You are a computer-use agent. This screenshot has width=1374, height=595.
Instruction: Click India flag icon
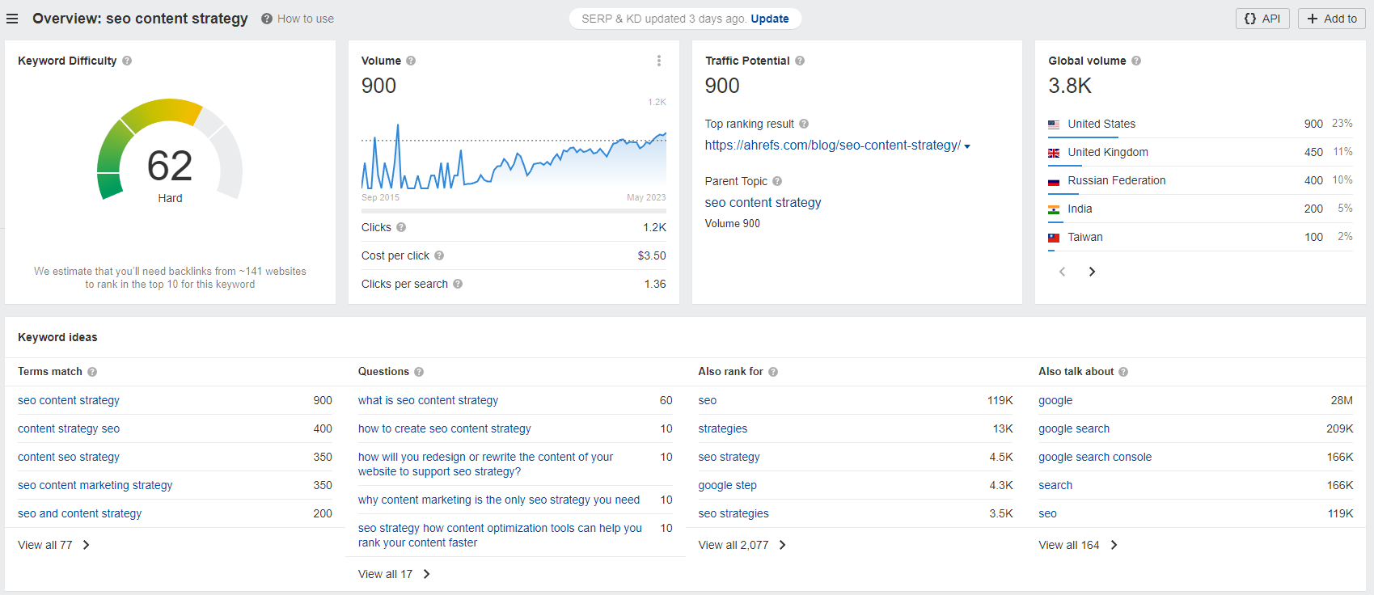click(1054, 209)
